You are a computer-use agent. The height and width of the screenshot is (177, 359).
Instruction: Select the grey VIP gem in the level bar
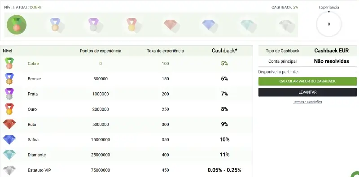click(285, 25)
